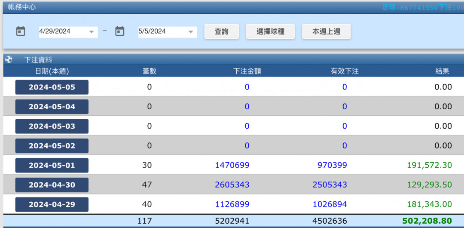Click the 下注金額 zero in 2024-05-05 row
The image size is (464, 228).
pos(247,87)
